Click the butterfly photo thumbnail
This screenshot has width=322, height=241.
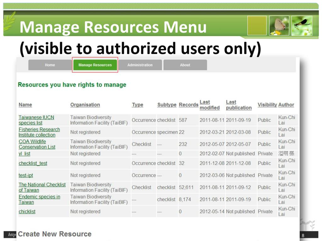[x=279, y=26]
